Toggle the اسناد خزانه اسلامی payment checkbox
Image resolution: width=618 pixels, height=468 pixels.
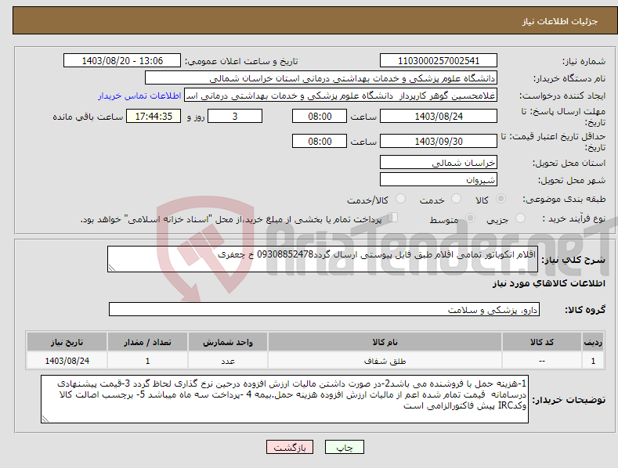pyautogui.click(x=392, y=218)
